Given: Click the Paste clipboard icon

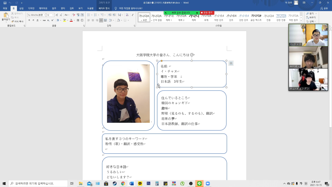Looking at the screenshot, I should click(6, 16).
